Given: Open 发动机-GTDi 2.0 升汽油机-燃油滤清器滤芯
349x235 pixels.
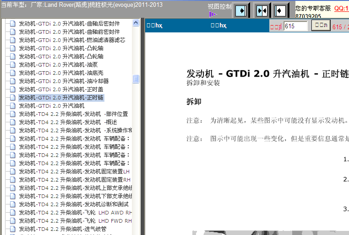Looking at the screenshot, I should coord(72,40).
